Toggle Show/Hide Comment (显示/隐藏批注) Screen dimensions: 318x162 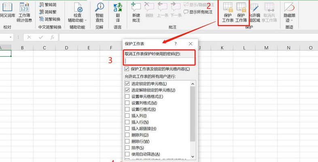[199, 4]
